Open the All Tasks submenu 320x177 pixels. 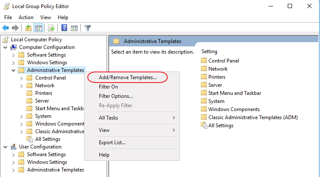[109, 117]
